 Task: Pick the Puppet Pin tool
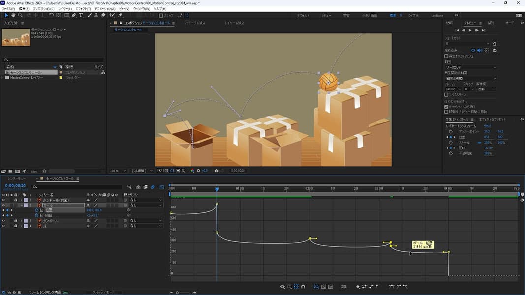coord(120,15)
